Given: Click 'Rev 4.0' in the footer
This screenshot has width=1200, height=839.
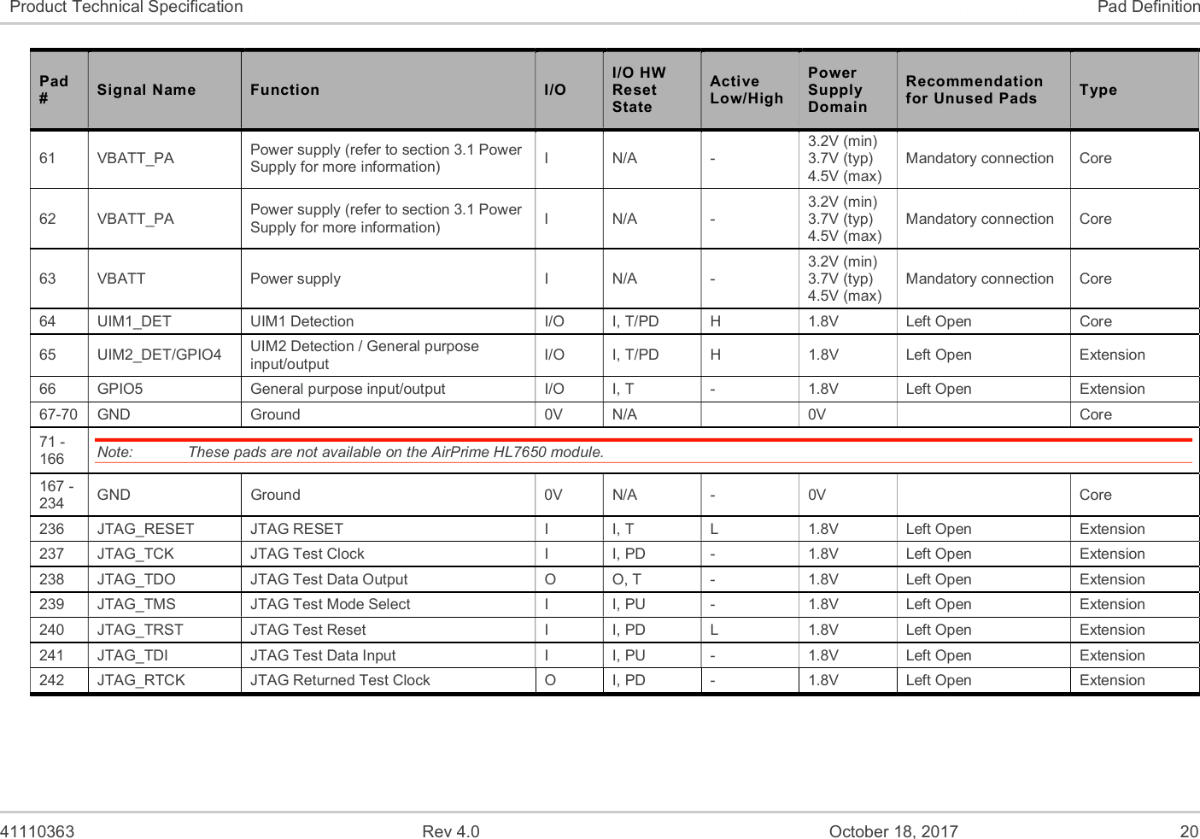Looking at the screenshot, I should [451, 831].
